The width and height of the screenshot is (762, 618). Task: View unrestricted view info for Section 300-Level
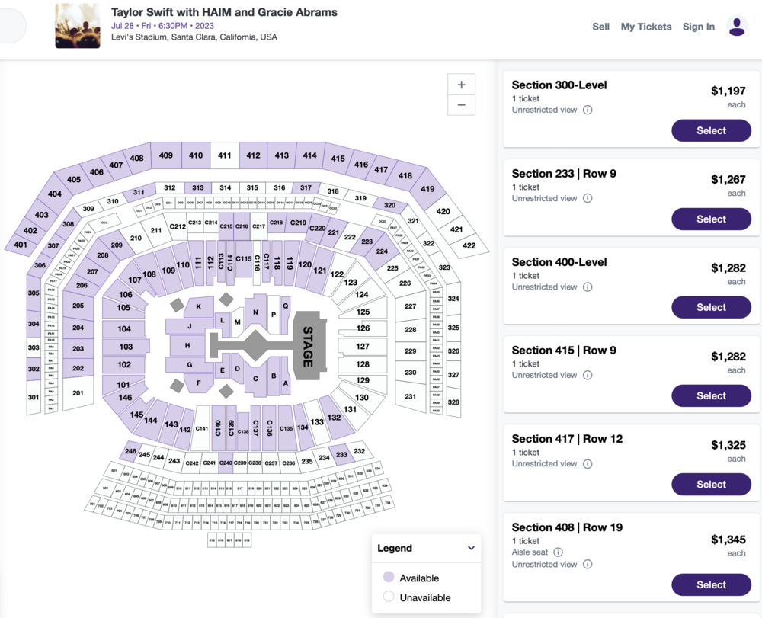(x=587, y=110)
